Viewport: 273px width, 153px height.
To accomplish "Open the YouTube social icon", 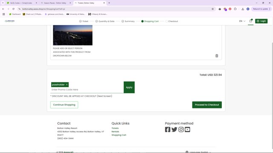I will pyautogui.click(x=187, y=130).
